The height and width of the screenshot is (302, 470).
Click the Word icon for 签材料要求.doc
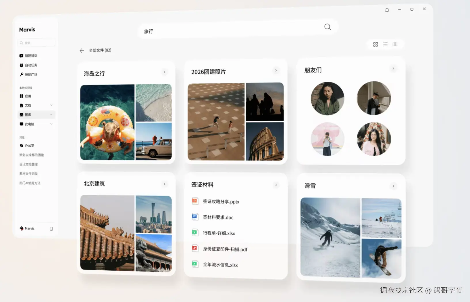(195, 217)
